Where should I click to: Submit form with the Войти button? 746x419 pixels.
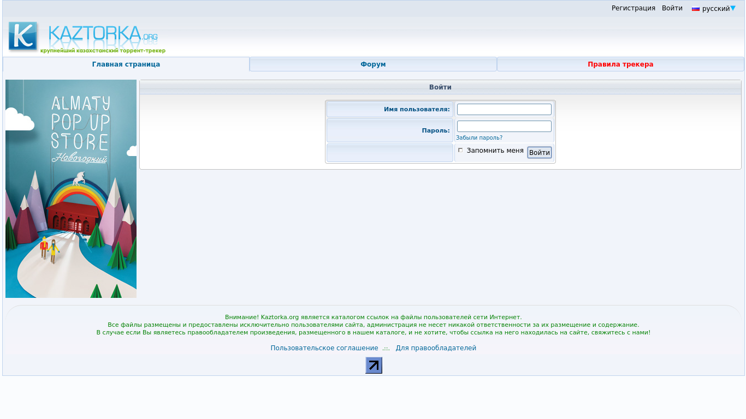540,153
